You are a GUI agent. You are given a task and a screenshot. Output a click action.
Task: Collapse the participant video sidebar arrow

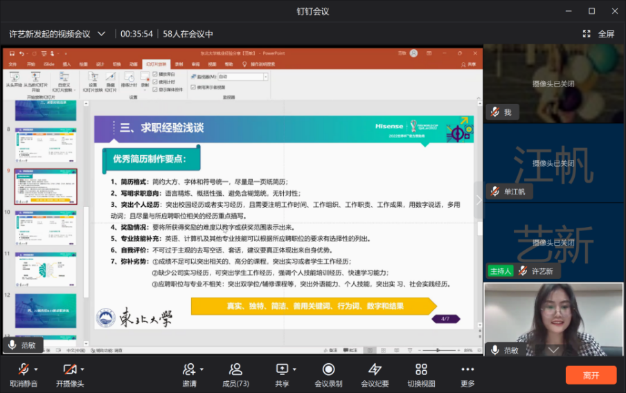click(x=479, y=200)
